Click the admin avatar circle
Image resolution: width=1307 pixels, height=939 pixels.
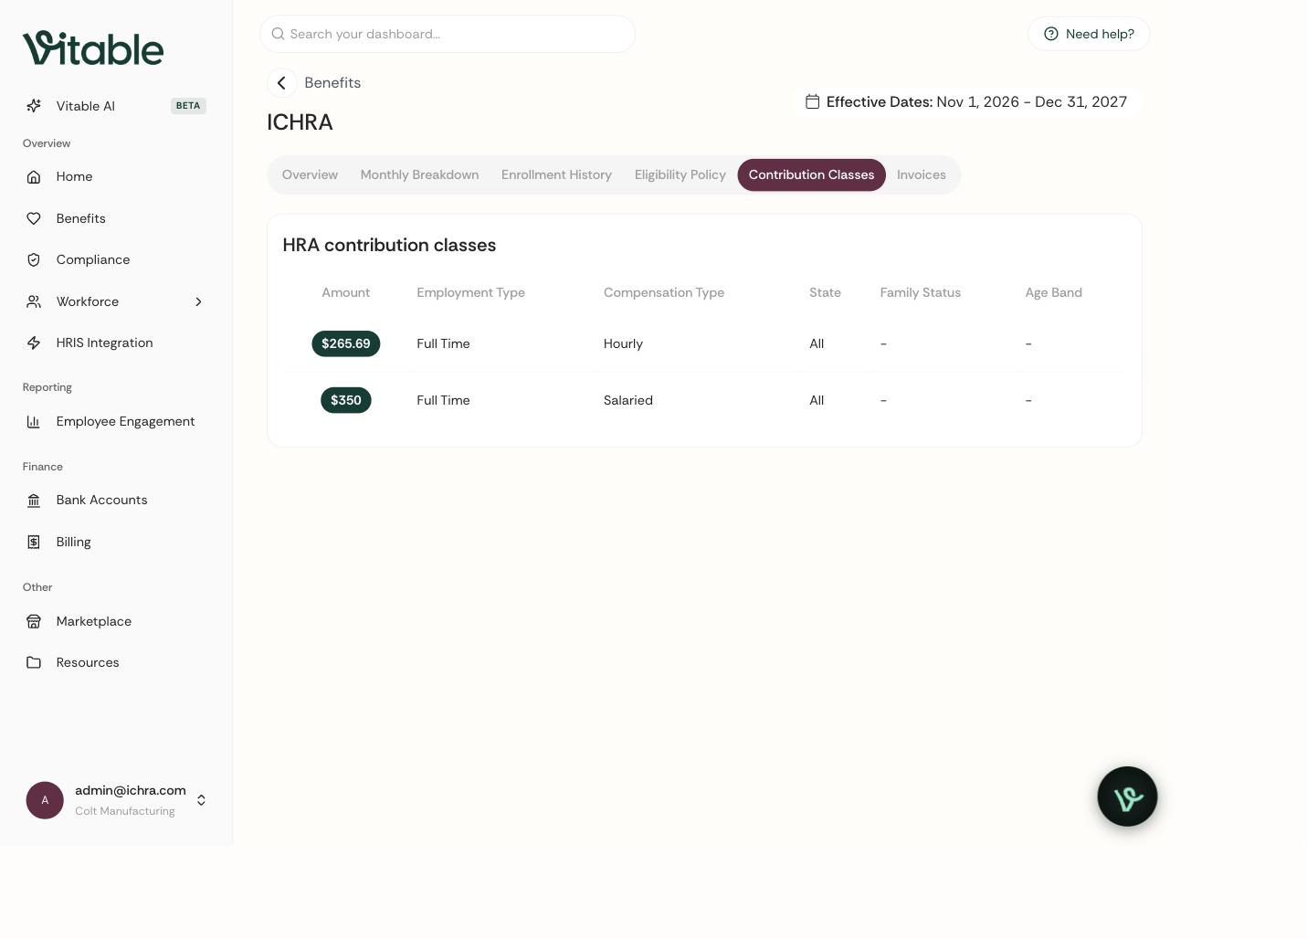click(45, 800)
